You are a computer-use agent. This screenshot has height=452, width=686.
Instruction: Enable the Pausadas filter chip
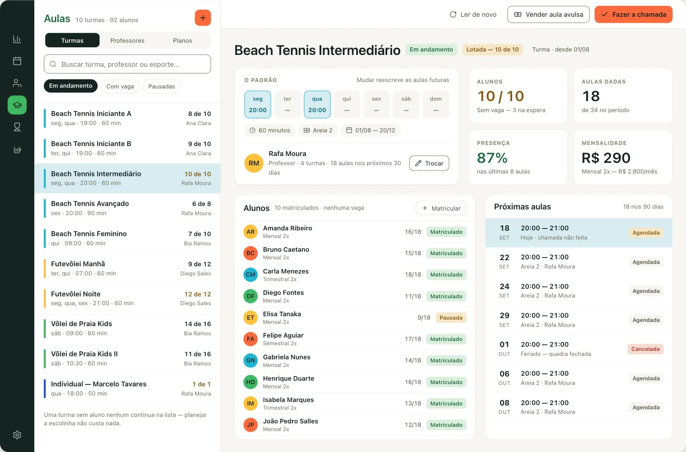[x=162, y=86]
